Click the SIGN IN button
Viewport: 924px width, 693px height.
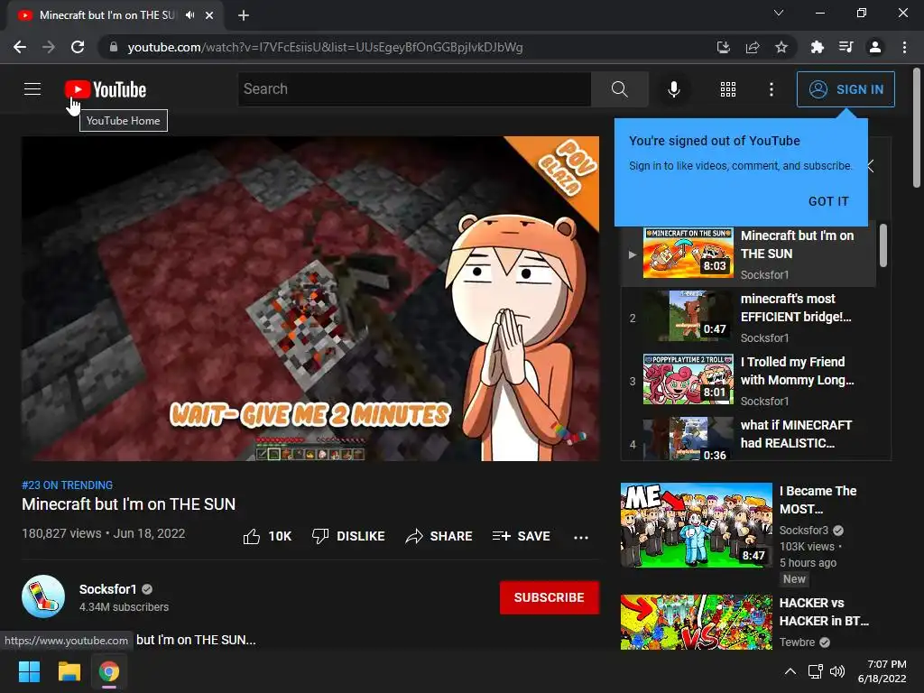coord(845,89)
